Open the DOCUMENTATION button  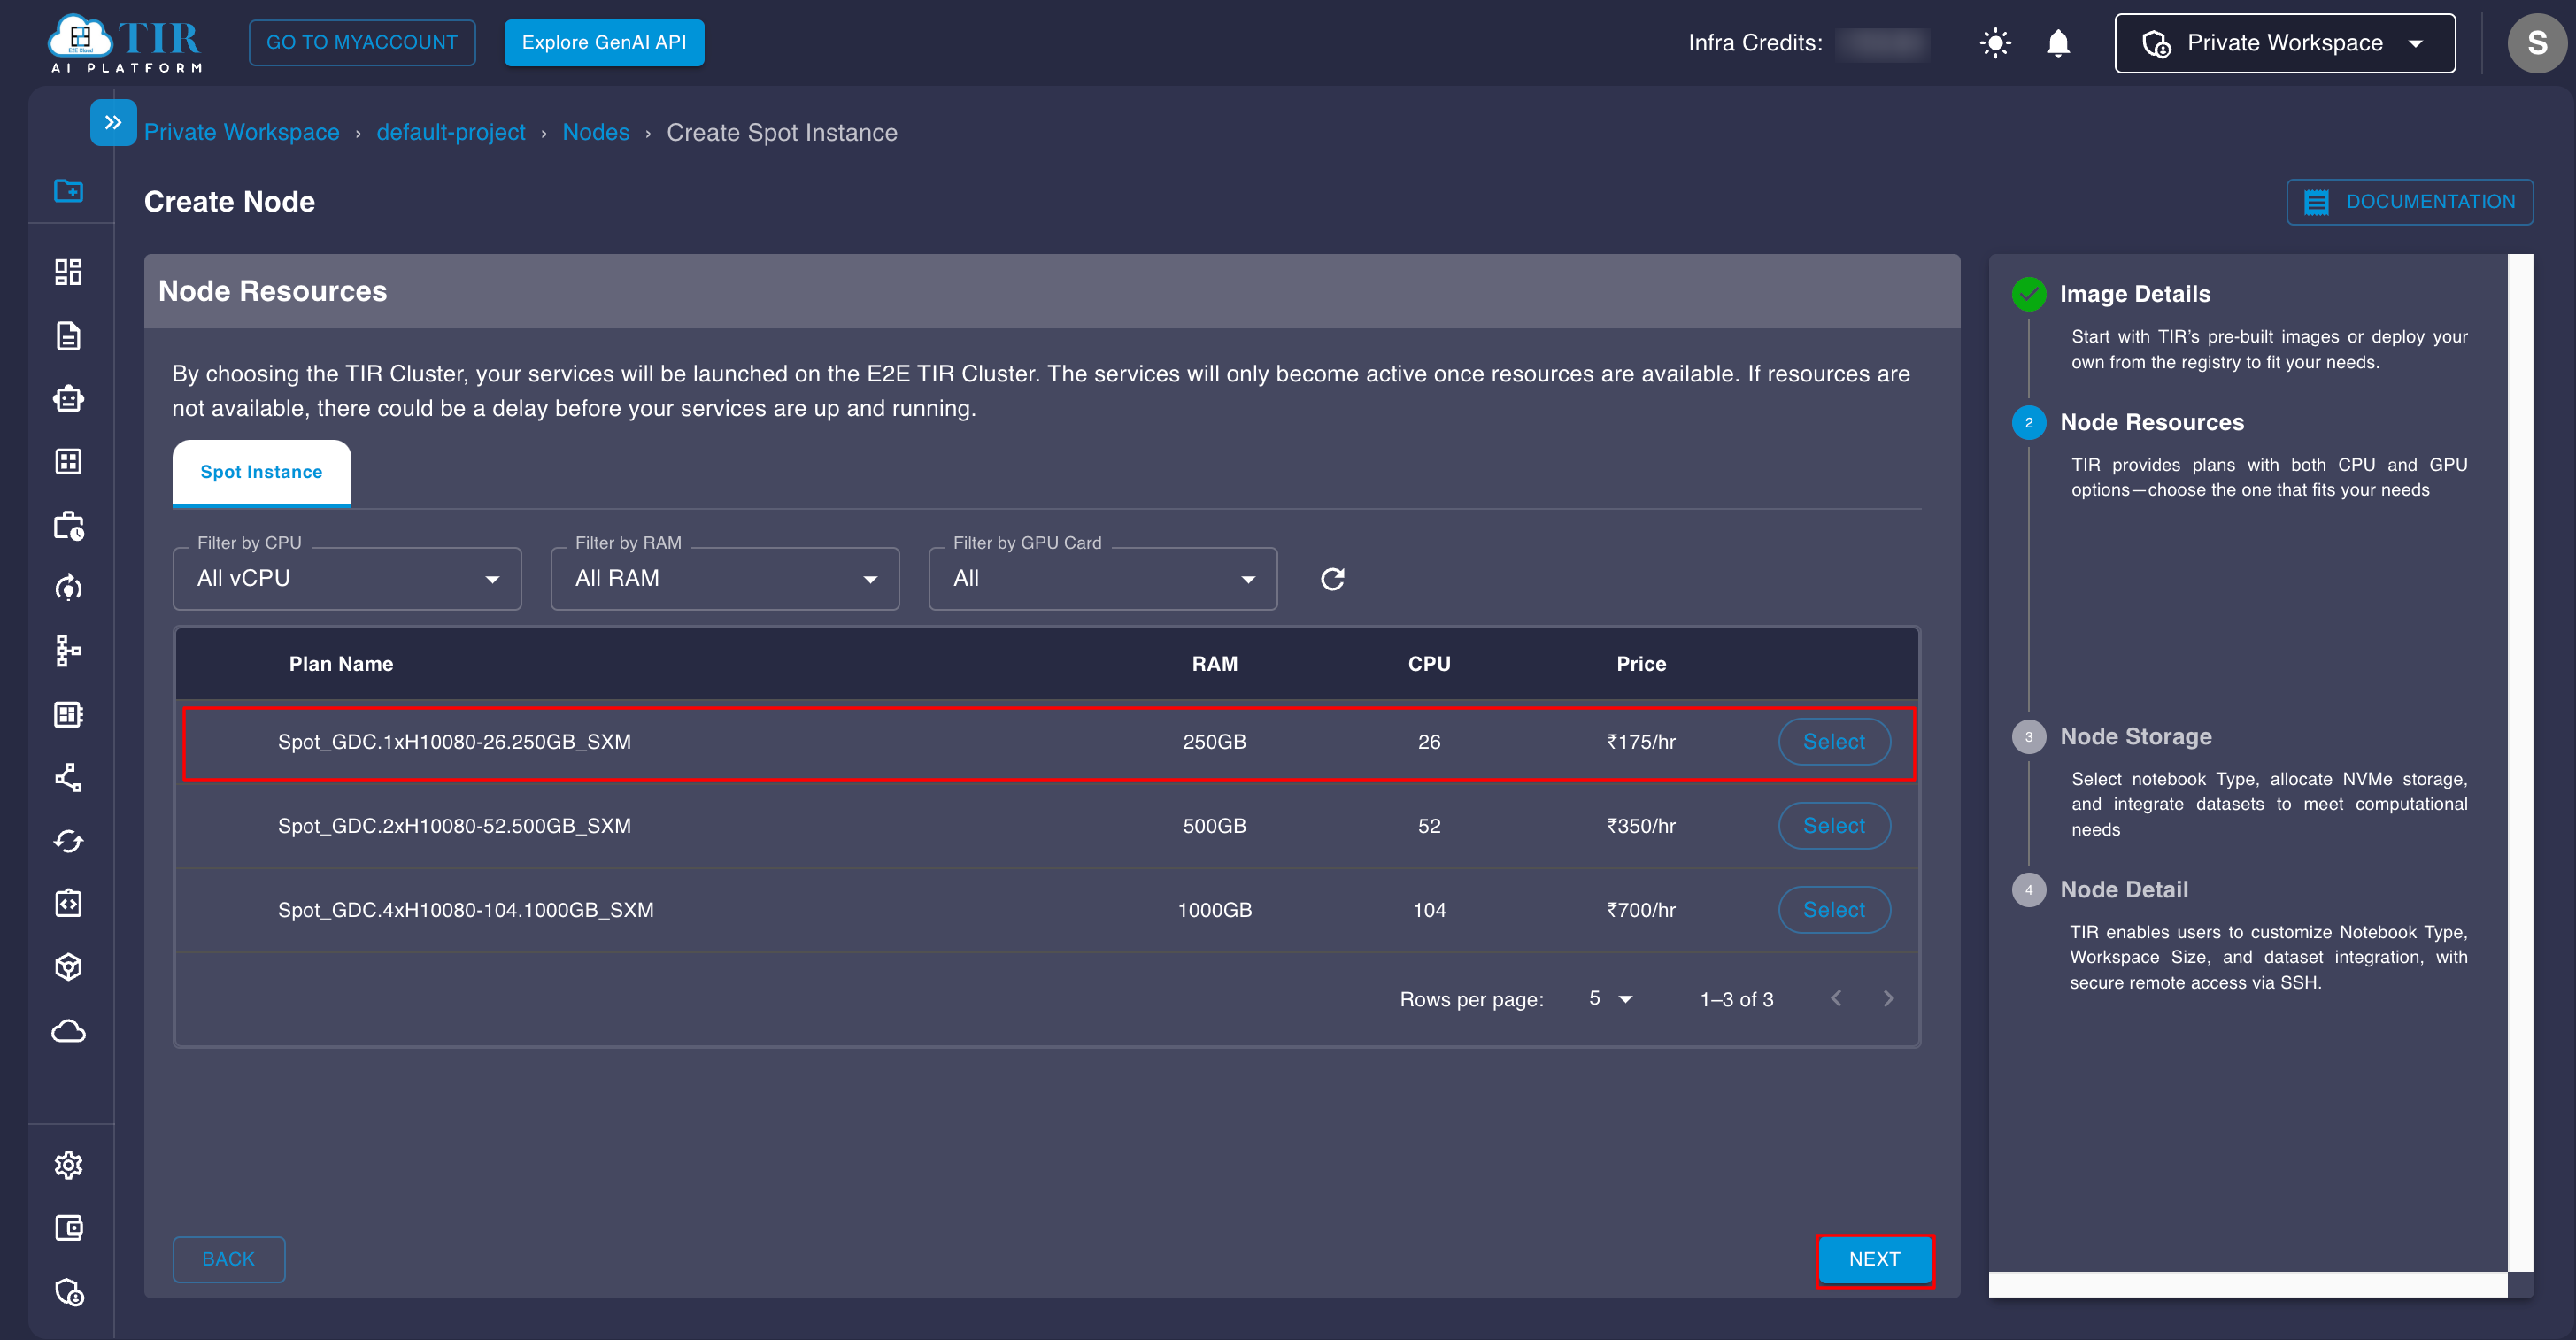(2409, 202)
